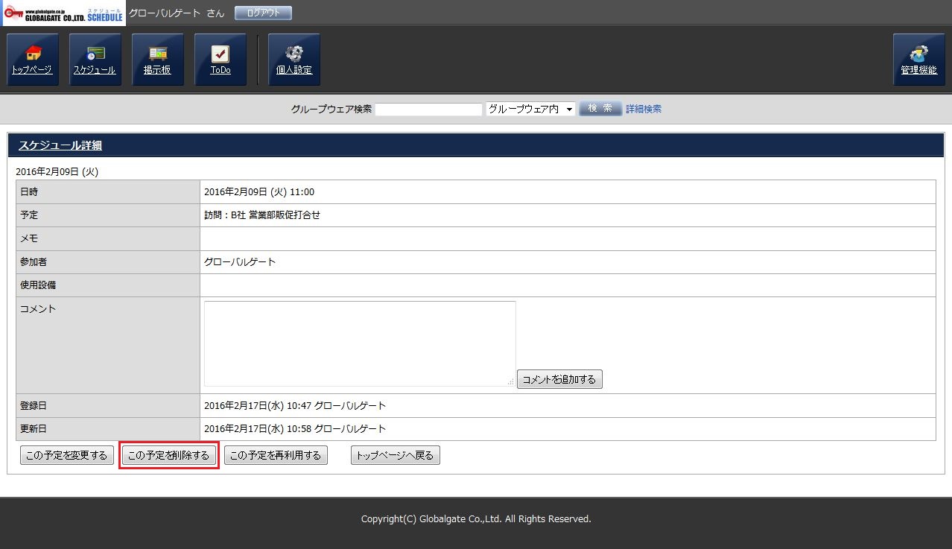Screen dimensions: 952x549
Task: Open the トップページ home icon
Action: pyautogui.click(x=32, y=60)
